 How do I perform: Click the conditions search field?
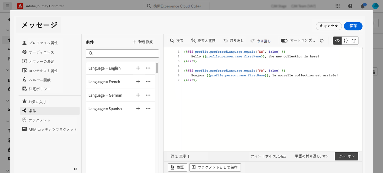(x=122, y=53)
